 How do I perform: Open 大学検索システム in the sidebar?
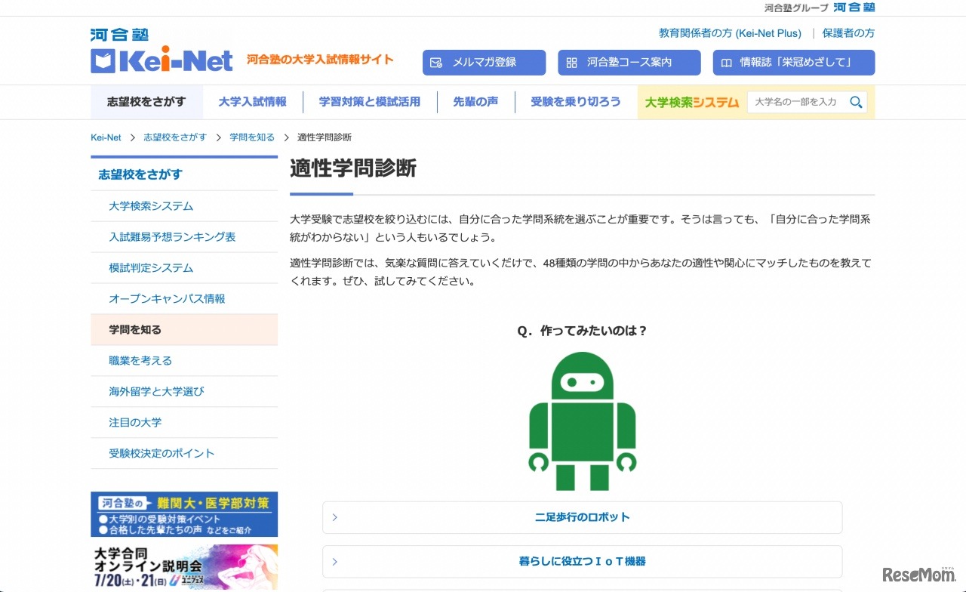[x=184, y=206]
